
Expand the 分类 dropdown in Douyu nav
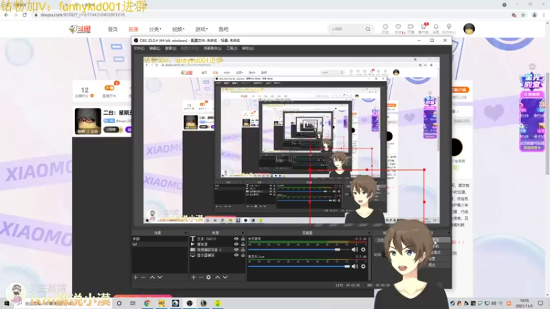pos(155,29)
